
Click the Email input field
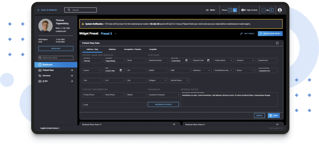[114, 105]
